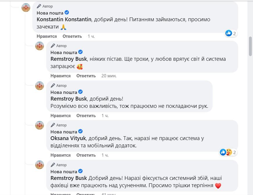
Task: Click the like reaction icon on Konstantin reply
Action: coord(229,33)
